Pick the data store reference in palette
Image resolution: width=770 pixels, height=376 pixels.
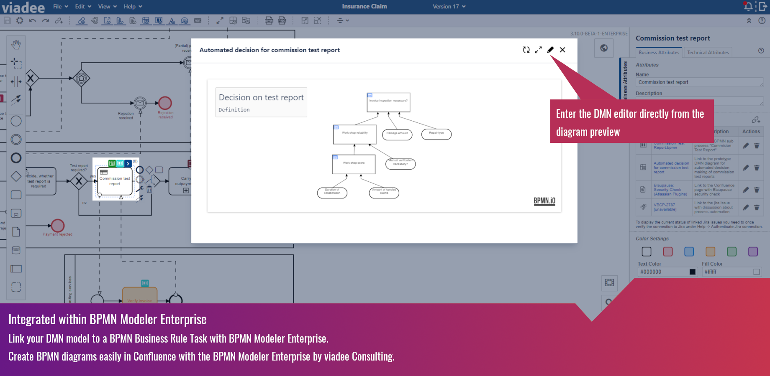(16, 250)
